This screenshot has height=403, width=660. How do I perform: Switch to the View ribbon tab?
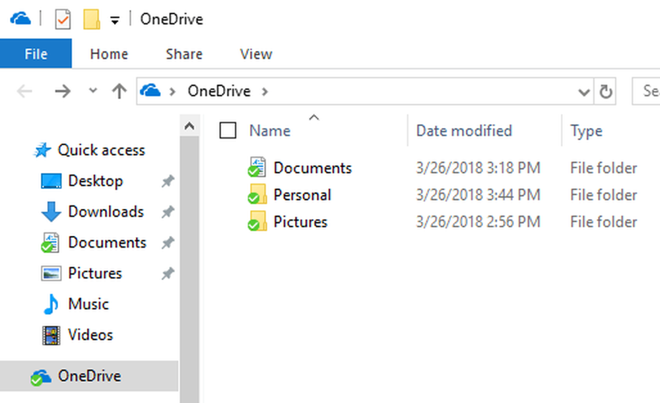[256, 54]
